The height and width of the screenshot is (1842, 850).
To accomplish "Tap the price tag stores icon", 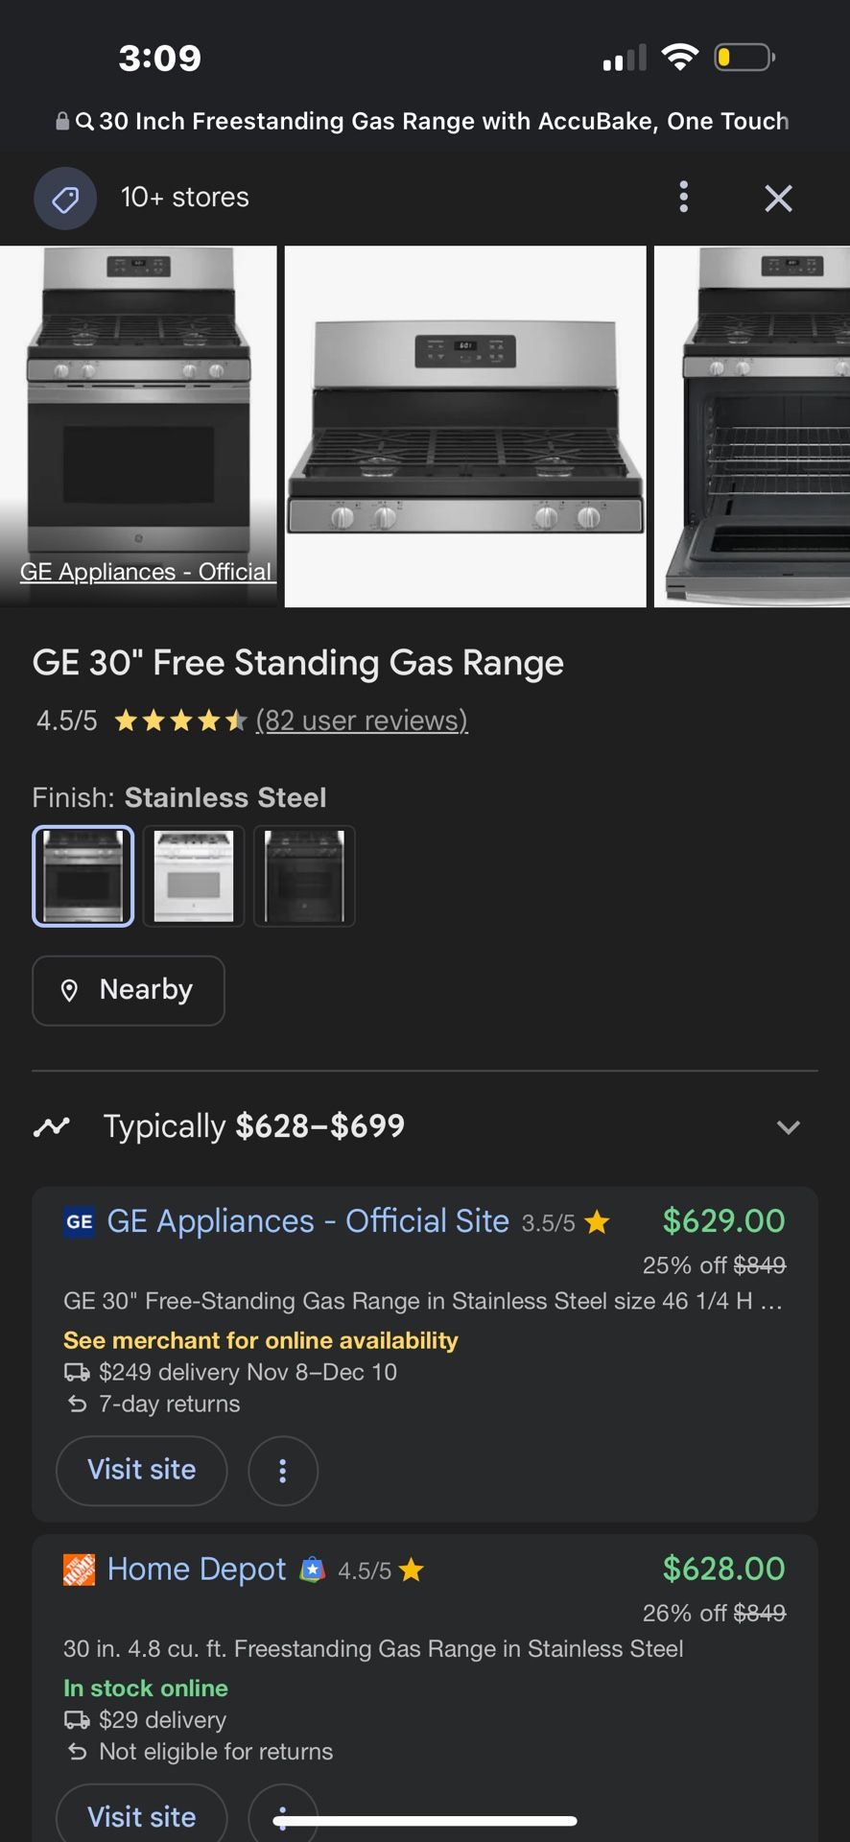I will coord(65,199).
